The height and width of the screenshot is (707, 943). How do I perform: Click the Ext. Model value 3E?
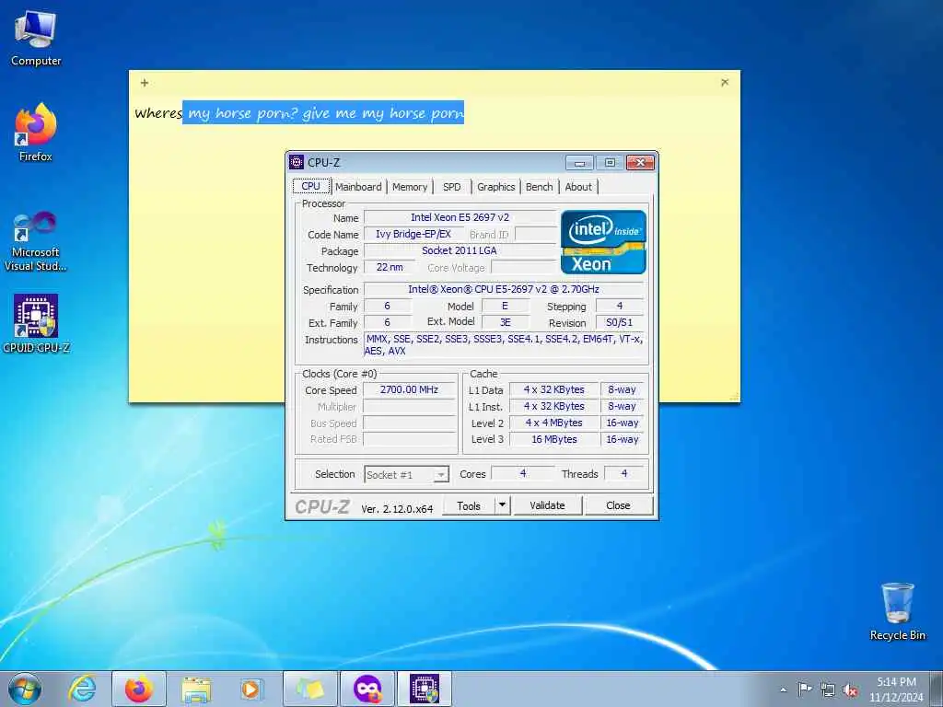[x=506, y=322]
